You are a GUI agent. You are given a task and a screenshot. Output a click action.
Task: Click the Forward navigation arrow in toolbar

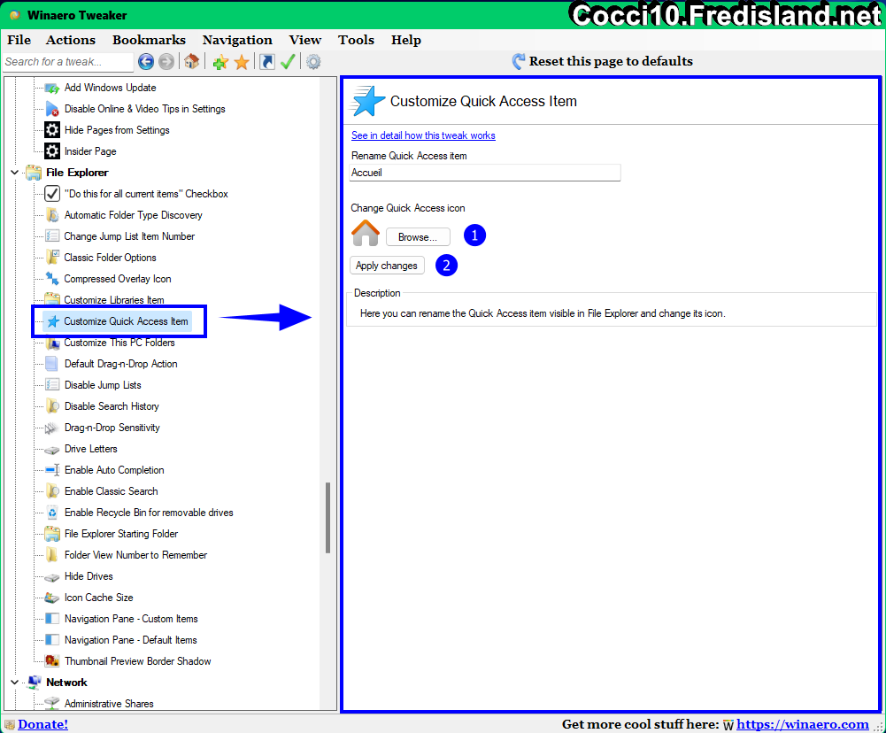click(x=166, y=62)
